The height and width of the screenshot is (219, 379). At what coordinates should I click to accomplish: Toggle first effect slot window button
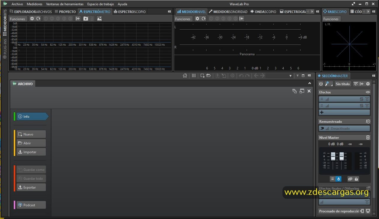(367, 99)
